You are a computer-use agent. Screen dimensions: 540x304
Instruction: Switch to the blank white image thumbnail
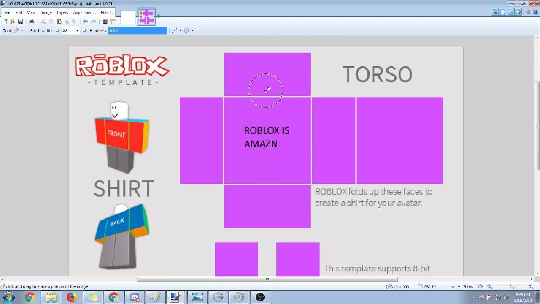point(128,17)
